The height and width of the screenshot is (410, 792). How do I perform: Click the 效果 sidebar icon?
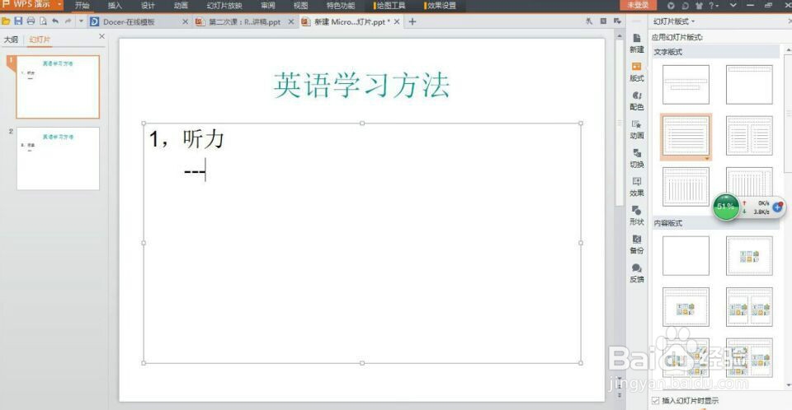click(x=636, y=187)
